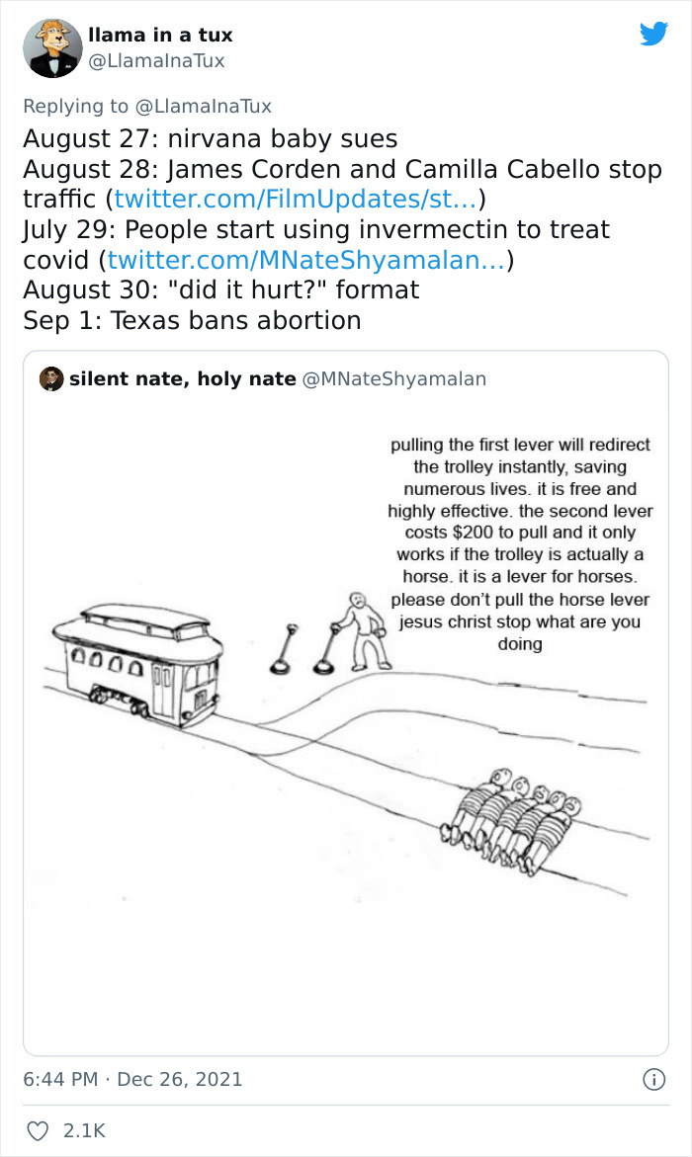Viewport: 692px width, 1157px height.
Task: Click the llama in a tux profile avatar
Action: [52, 47]
